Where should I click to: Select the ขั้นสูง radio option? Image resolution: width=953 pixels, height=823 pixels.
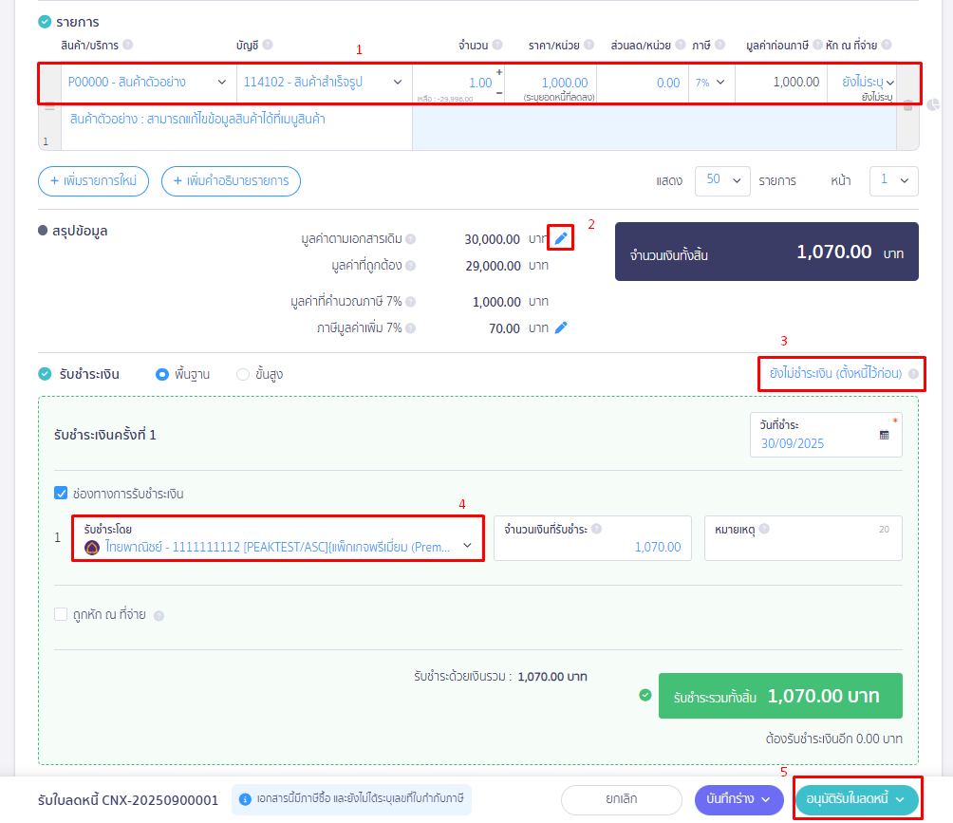click(243, 374)
